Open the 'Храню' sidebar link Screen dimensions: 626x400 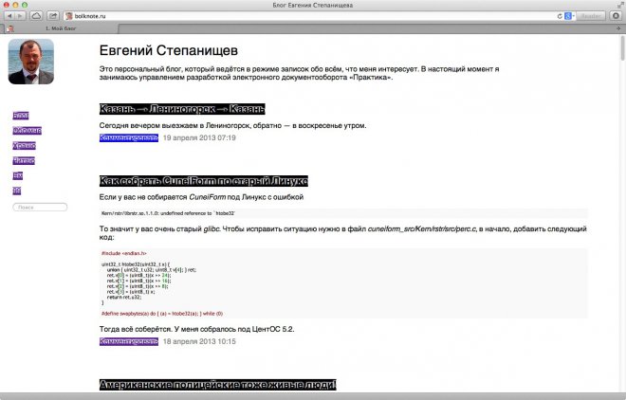[x=24, y=146]
